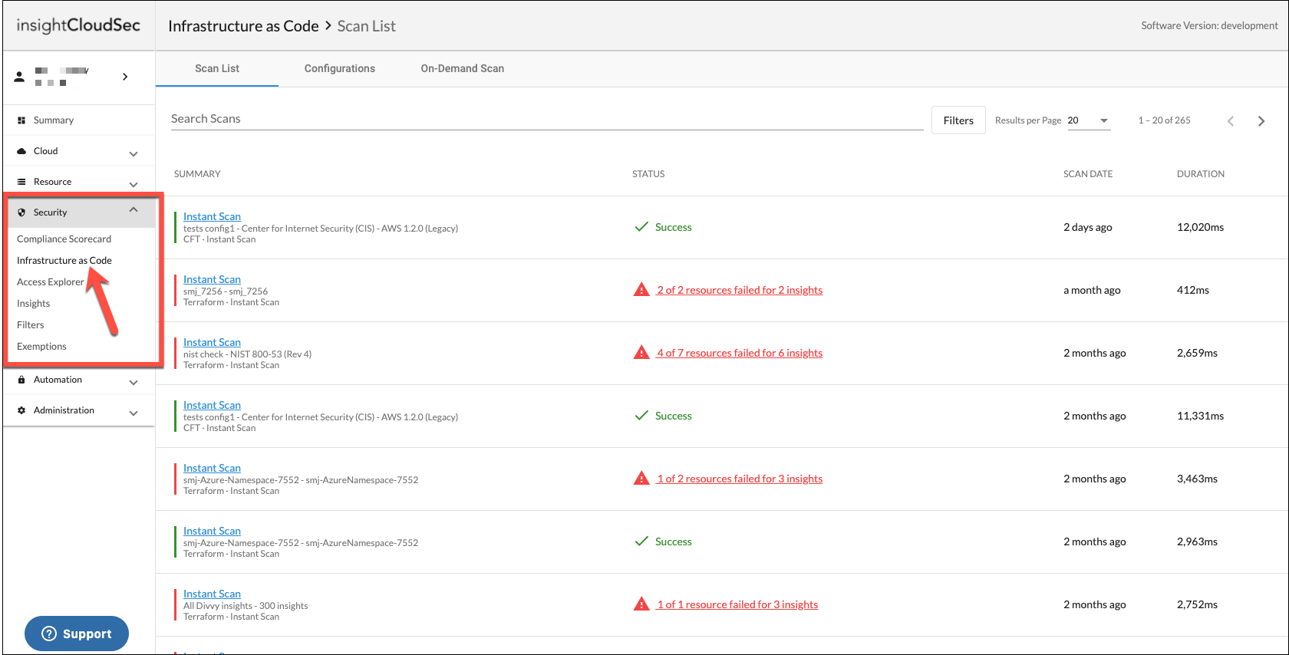Switch to On-Demand Scan tab

463,68
